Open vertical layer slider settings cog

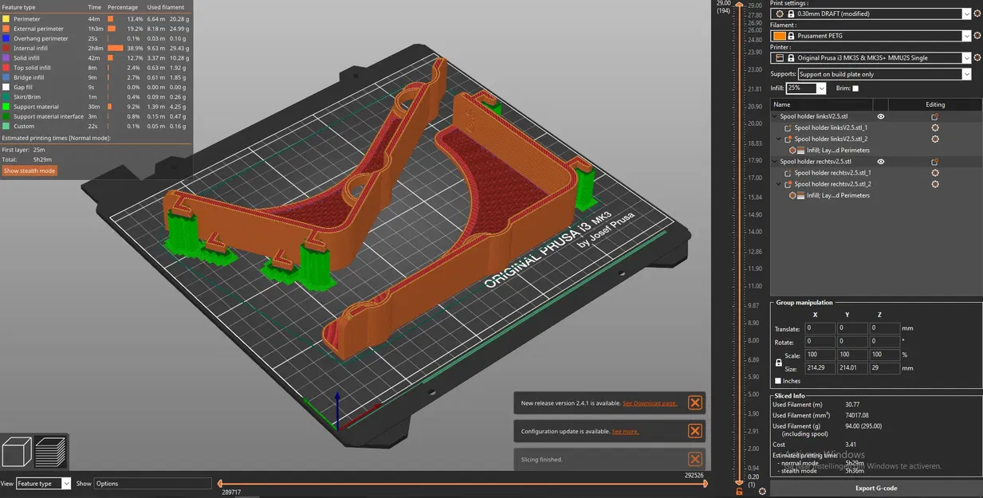[x=762, y=492]
